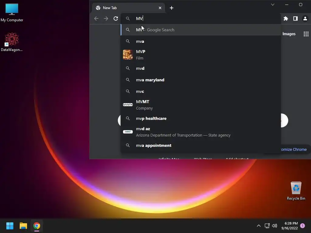Choose the mva appointment suggestion
This screenshot has width=311, height=233.
click(201, 145)
